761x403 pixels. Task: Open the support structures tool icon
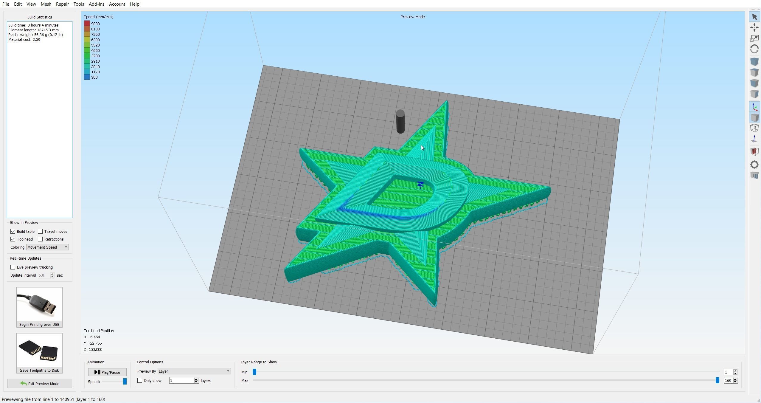click(x=754, y=175)
